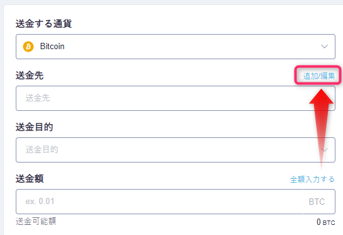Open the Bitcoin currency combo box
Image resolution: width=343 pixels, height=235 pixels.
coord(176,47)
